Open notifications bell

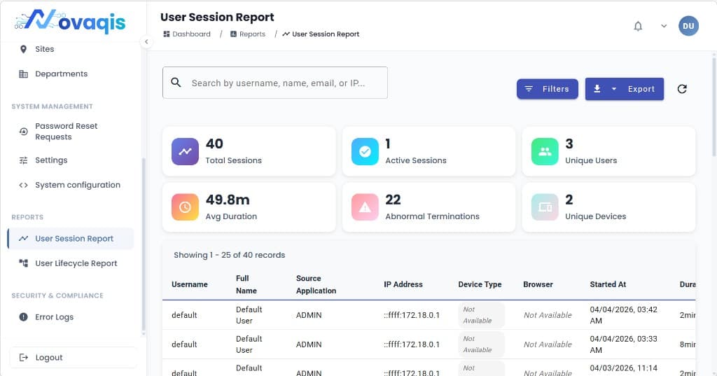point(638,26)
